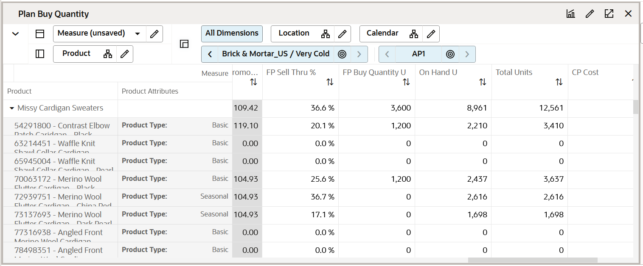Edit the Location dimension with its pencil
The image size is (643, 266).
(342, 34)
